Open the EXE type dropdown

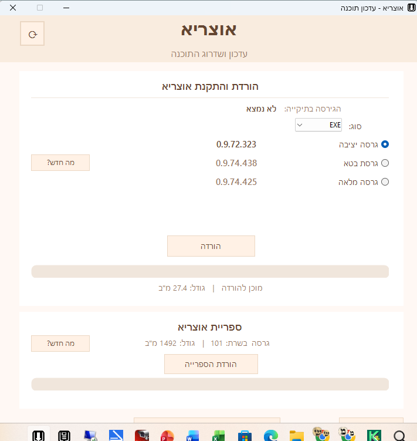(318, 124)
